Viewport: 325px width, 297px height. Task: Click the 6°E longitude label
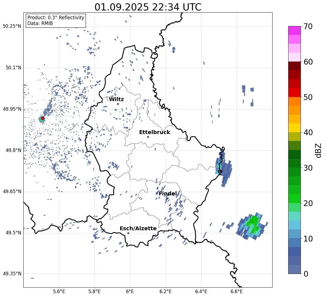130,292
